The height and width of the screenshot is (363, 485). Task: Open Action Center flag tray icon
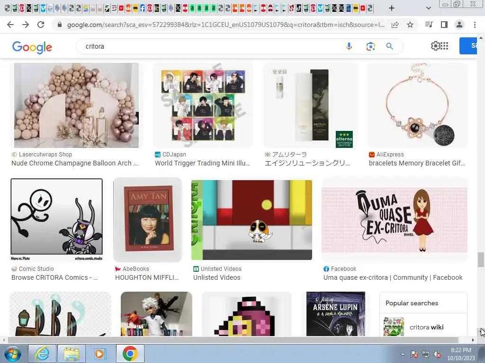[414, 354]
